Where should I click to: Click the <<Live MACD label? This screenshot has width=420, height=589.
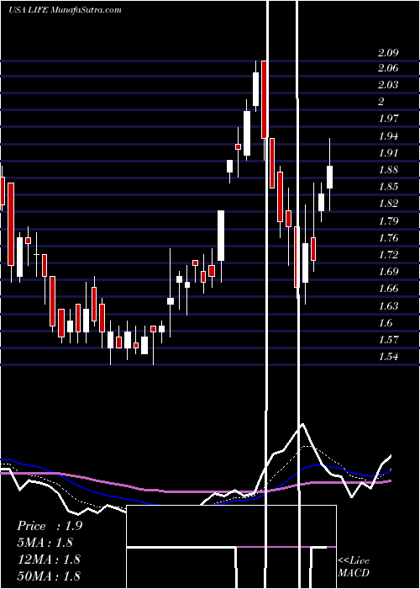tap(354, 567)
